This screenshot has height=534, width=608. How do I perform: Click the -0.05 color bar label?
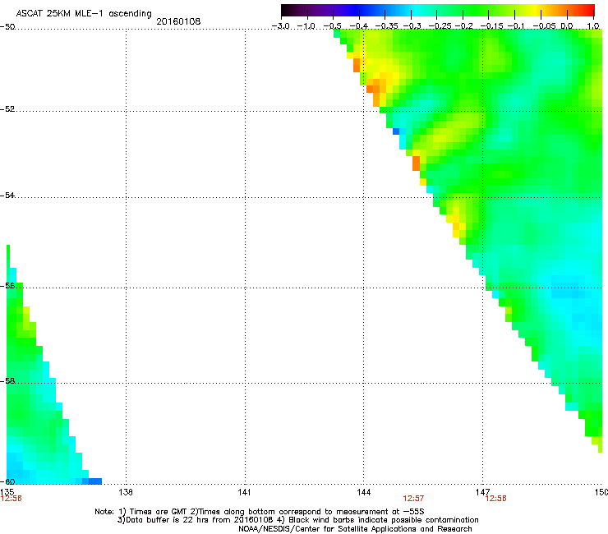[x=545, y=26]
